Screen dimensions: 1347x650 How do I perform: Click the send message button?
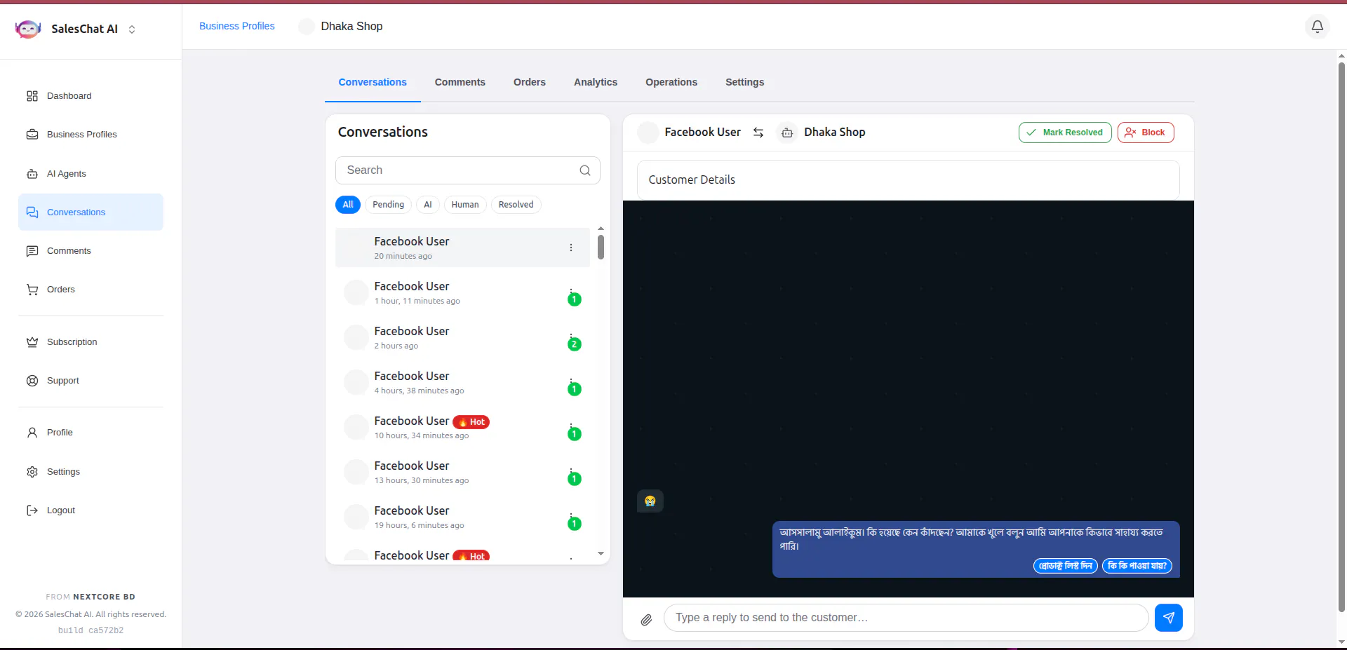pyautogui.click(x=1169, y=618)
